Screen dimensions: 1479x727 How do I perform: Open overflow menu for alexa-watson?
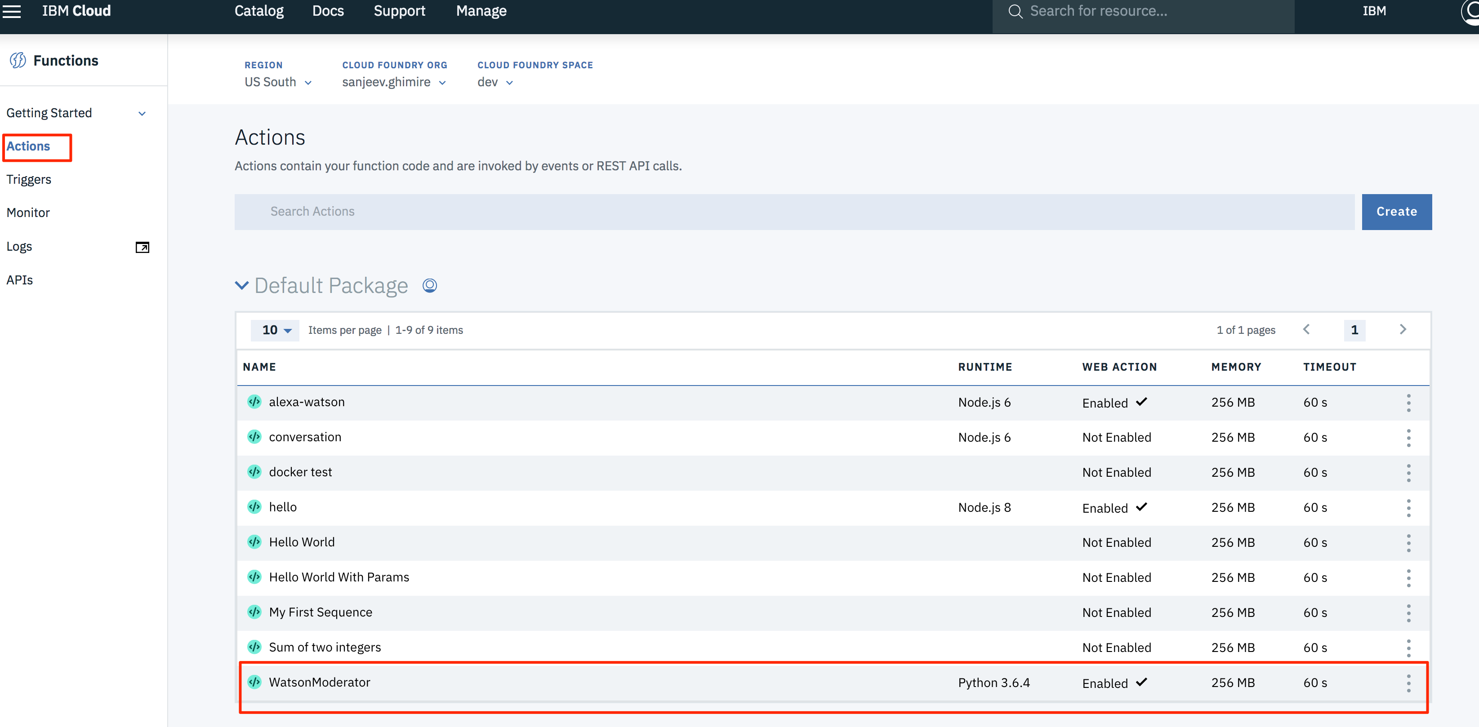tap(1408, 403)
